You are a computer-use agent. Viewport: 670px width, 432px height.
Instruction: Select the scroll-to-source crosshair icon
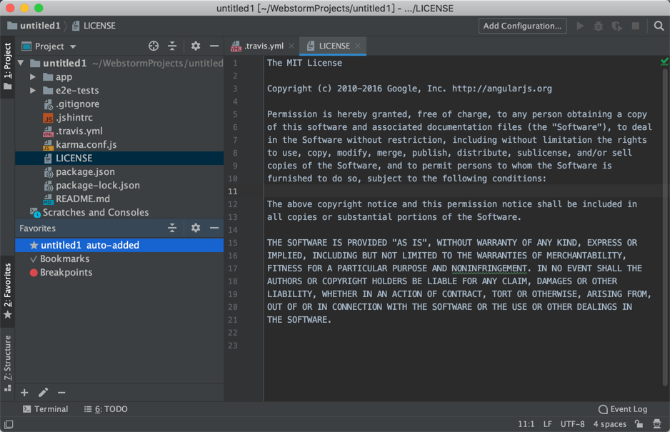pyautogui.click(x=154, y=45)
